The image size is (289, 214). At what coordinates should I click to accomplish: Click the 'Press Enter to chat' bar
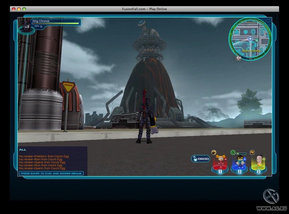[51, 173]
